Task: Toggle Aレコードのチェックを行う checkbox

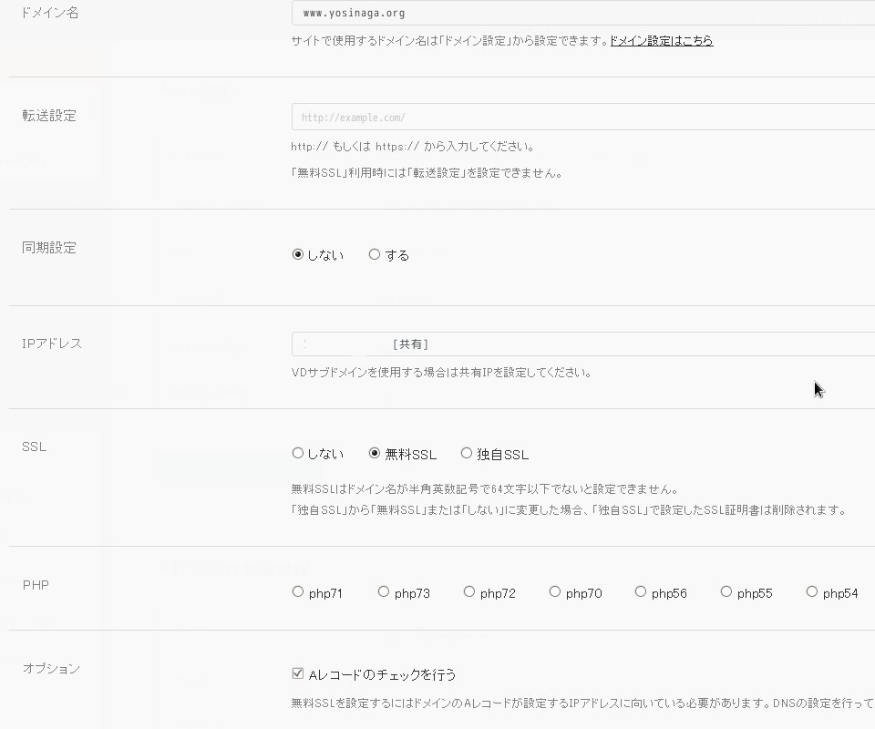Action: coord(297,674)
